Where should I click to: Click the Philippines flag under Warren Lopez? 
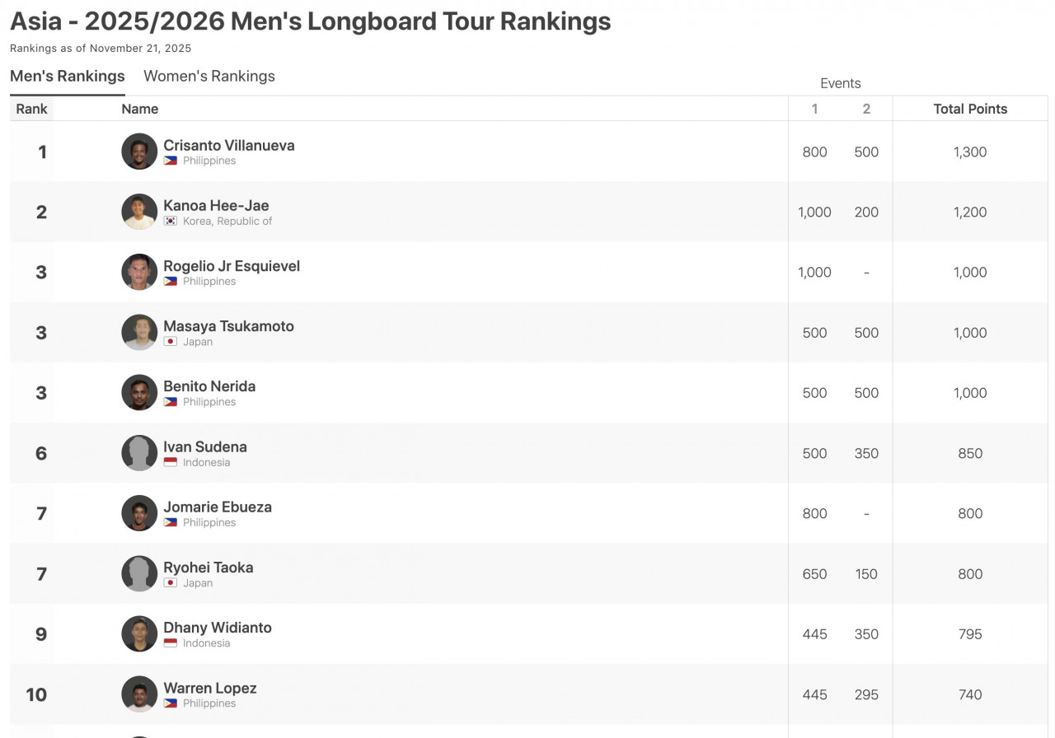click(171, 703)
